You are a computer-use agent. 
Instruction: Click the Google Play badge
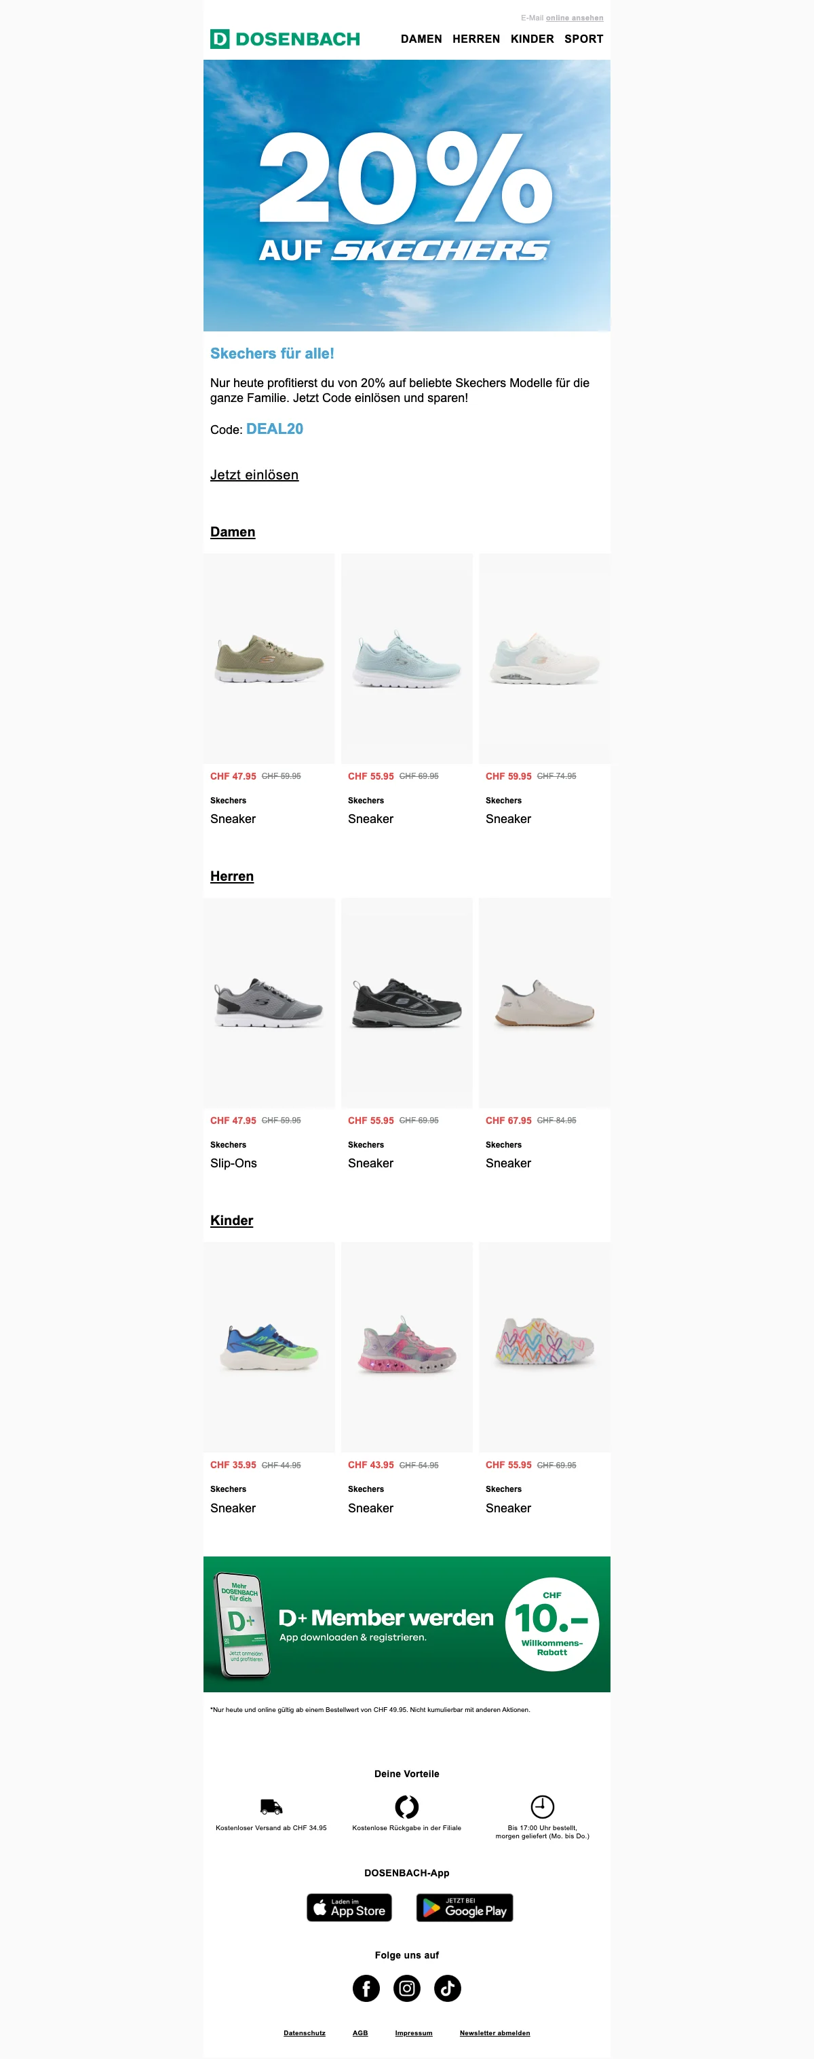(465, 1907)
